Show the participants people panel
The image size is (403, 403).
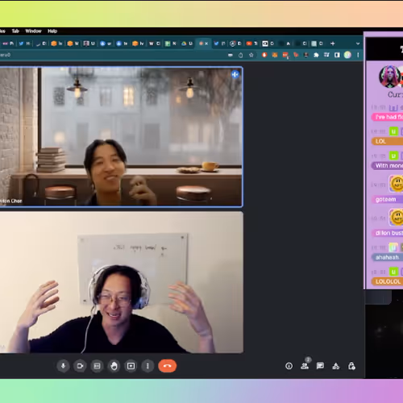pos(305,365)
